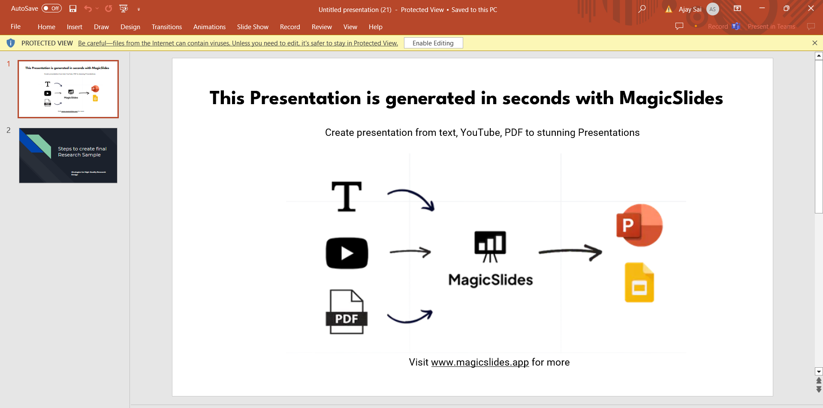The image size is (823, 408).
Task: Click the slide title about MagicSlides
Action: (466, 99)
